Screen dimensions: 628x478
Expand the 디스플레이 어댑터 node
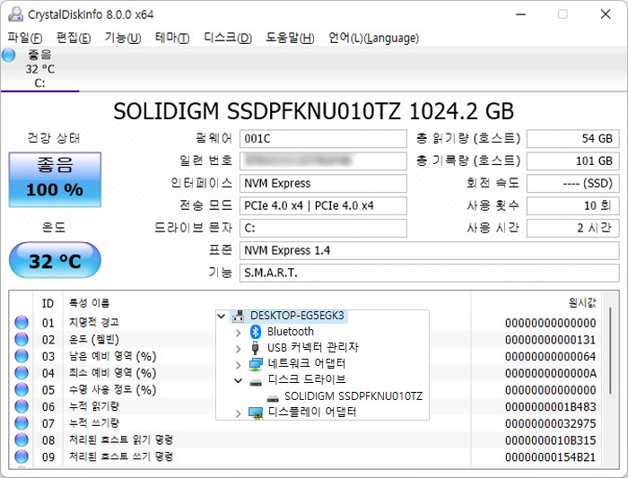click(x=239, y=413)
